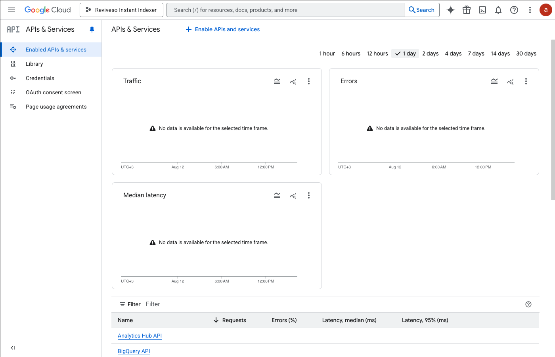
Task: Toggle legend on the Errors chart
Action: click(x=494, y=81)
